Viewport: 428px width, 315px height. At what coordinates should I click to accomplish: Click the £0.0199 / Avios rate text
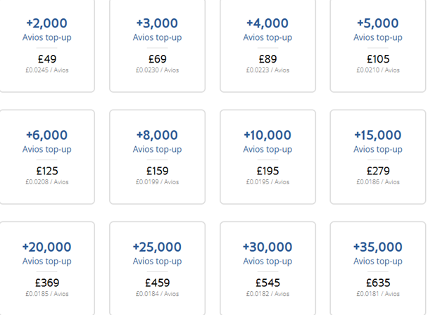coord(157,182)
